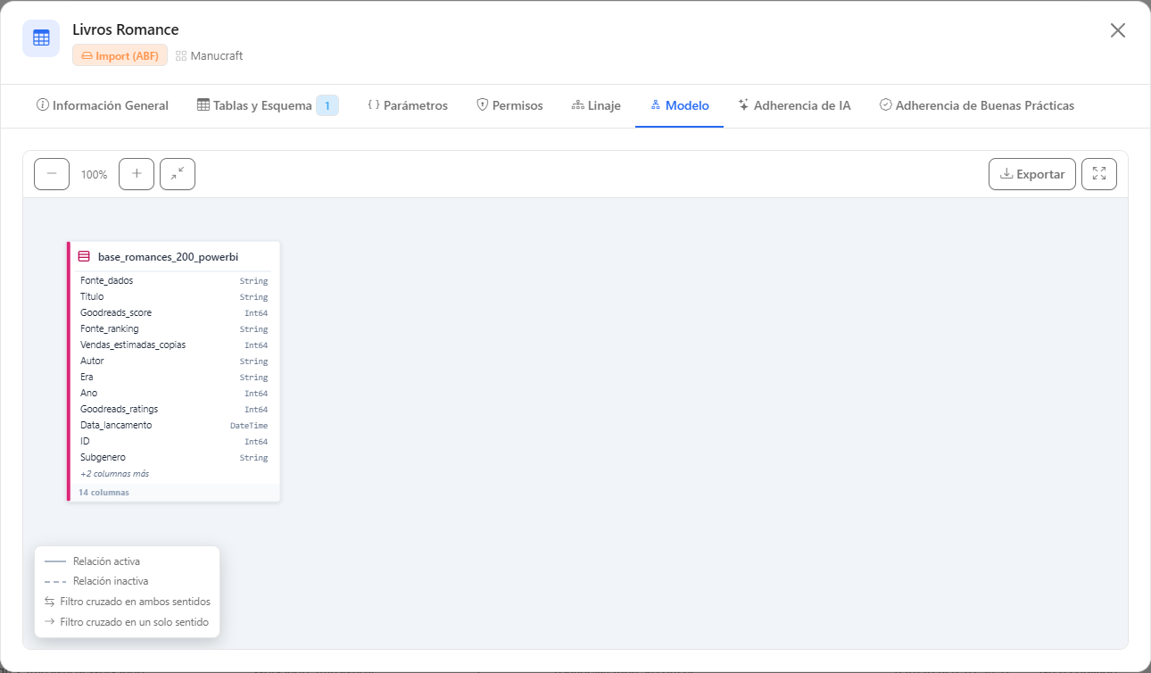Screen dimensions: 1151x673
Task: Click the Relación activa legend entry
Action: point(92,561)
